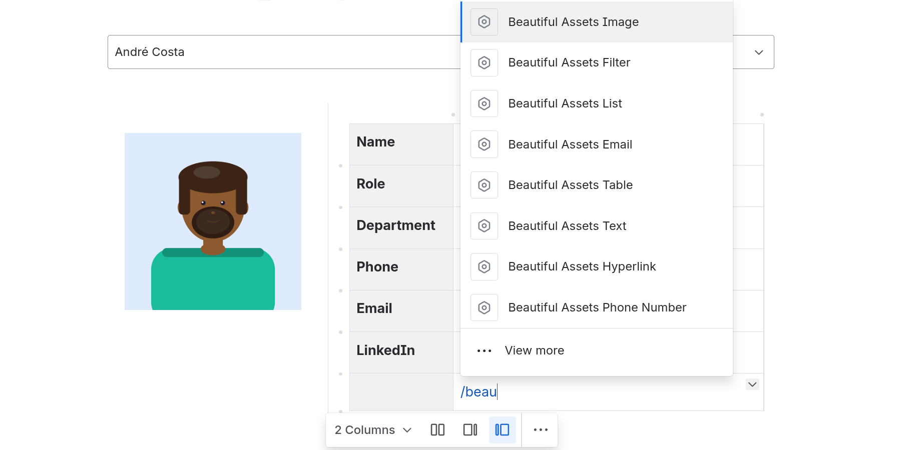
Task: Open the more options ellipsis in the layout bar
Action: point(540,429)
